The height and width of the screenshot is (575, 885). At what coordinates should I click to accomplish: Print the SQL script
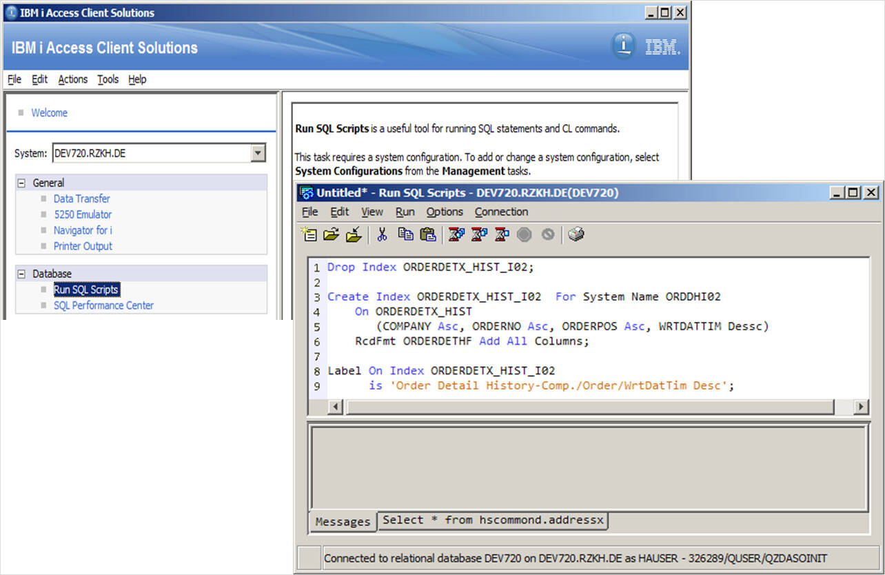point(576,234)
